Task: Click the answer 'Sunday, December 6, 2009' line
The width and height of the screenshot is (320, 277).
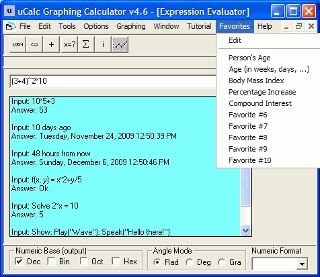Action: point(90,162)
